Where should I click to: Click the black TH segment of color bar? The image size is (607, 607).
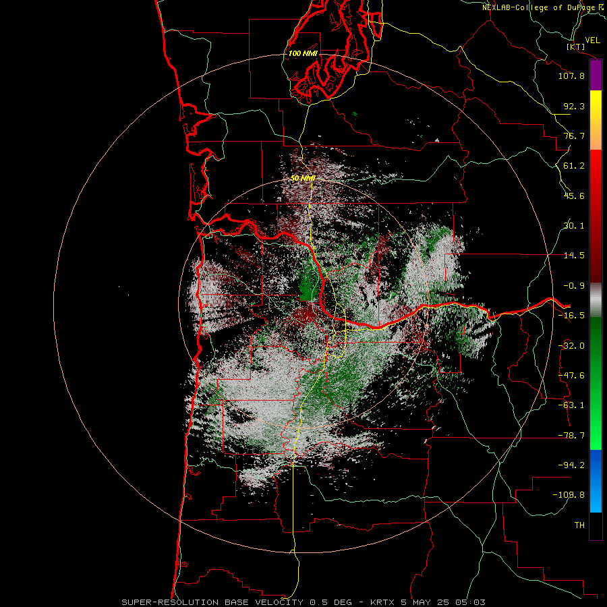[596, 525]
